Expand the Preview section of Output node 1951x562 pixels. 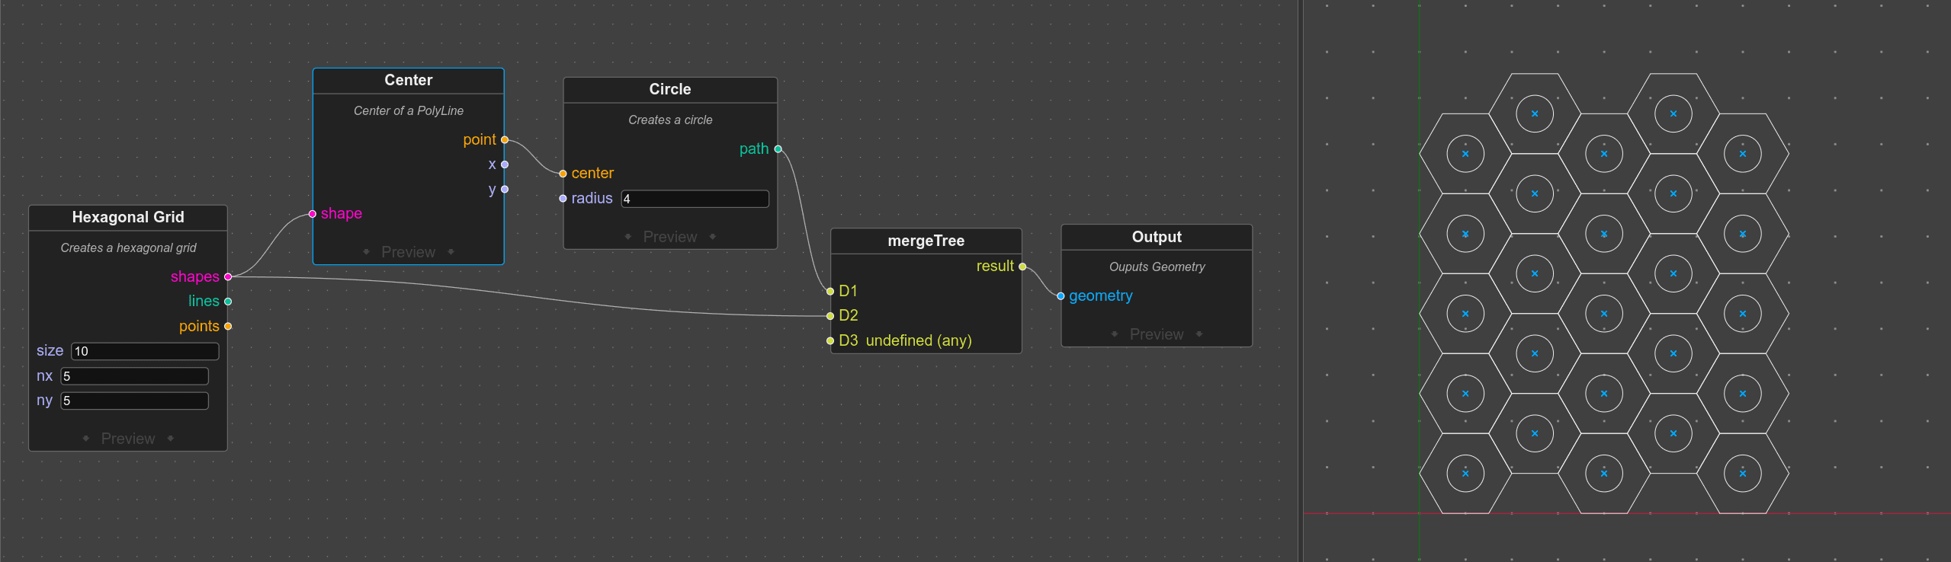point(1156,334)
